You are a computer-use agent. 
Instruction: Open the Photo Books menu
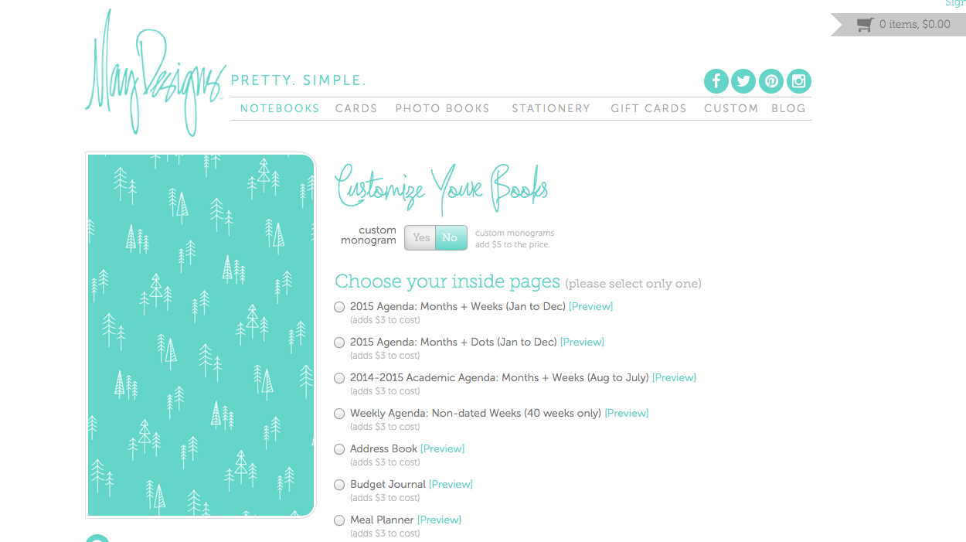point(443,109)
